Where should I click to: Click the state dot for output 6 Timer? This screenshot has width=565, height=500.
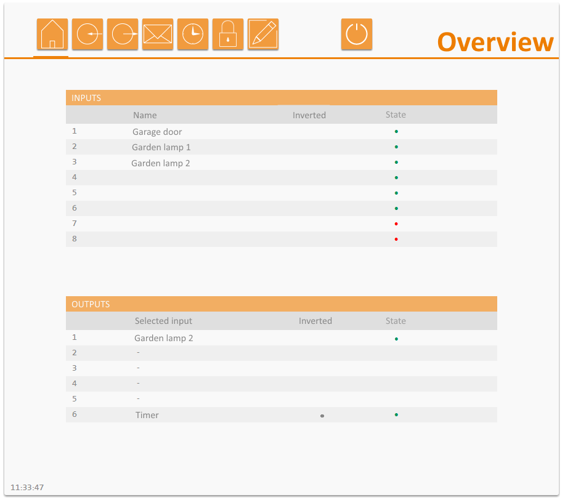[396, 415]
